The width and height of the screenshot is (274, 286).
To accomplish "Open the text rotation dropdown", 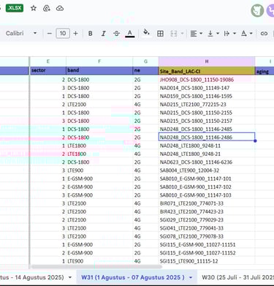I will coord(251,34).
